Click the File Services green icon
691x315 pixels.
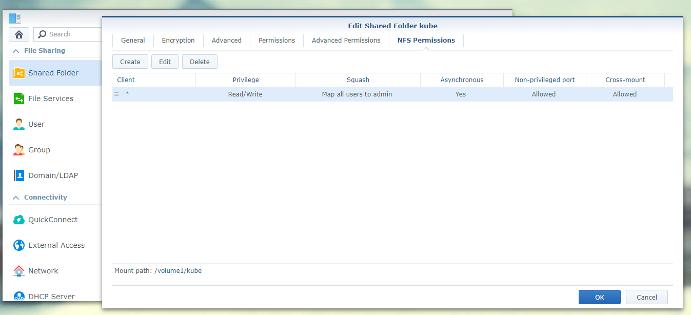[x=19, y=99]
